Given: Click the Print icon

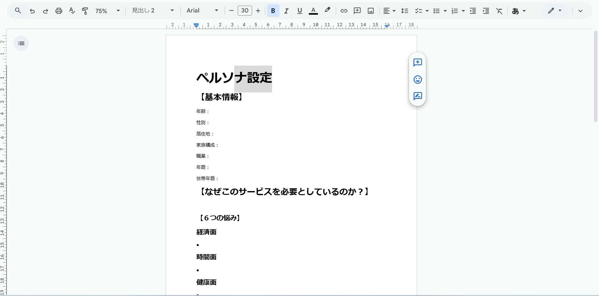Looking at the screenshot, I should pyautogui.click(x=59, y=11).
